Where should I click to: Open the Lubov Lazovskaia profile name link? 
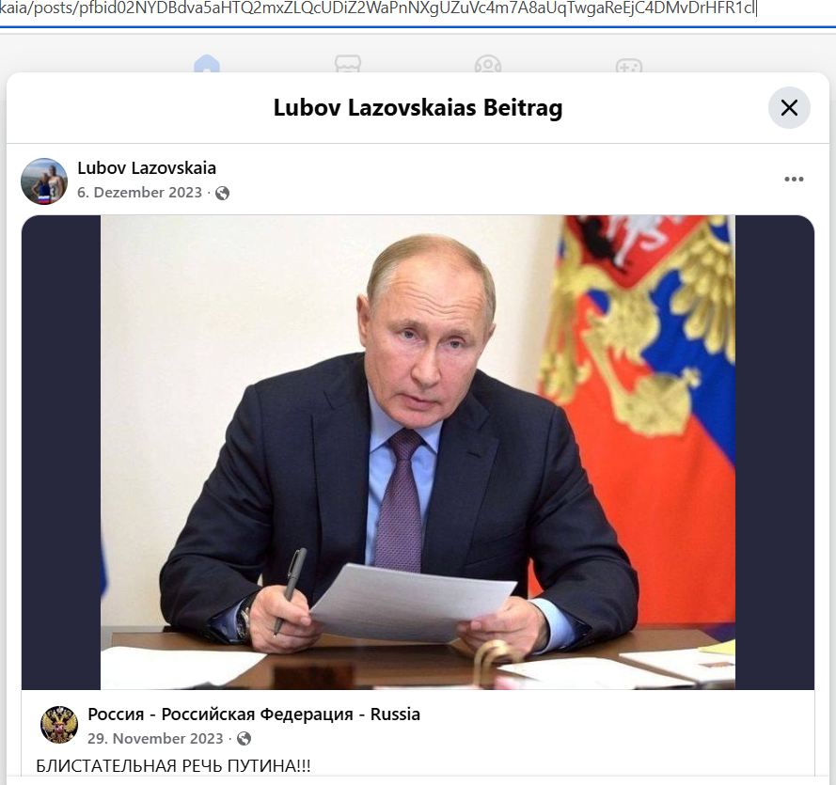click(x=147, y=168)
